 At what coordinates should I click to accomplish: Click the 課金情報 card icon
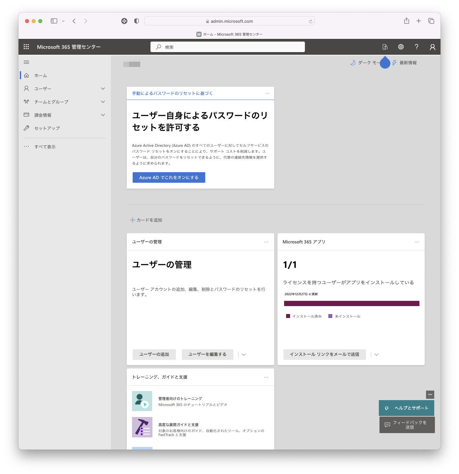26,115
